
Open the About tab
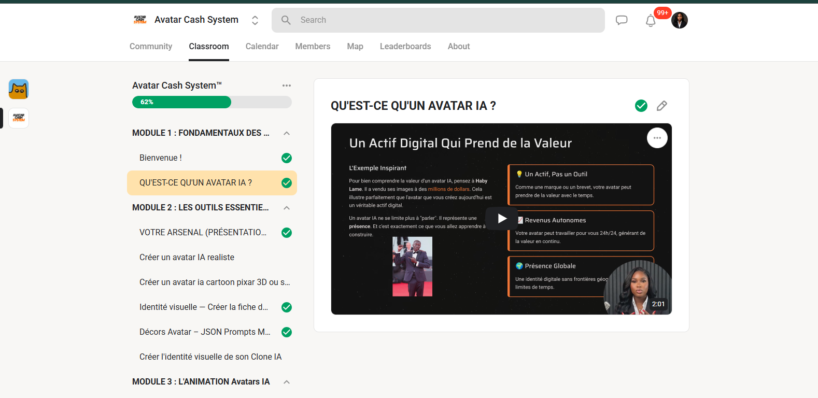click(459, 46)
